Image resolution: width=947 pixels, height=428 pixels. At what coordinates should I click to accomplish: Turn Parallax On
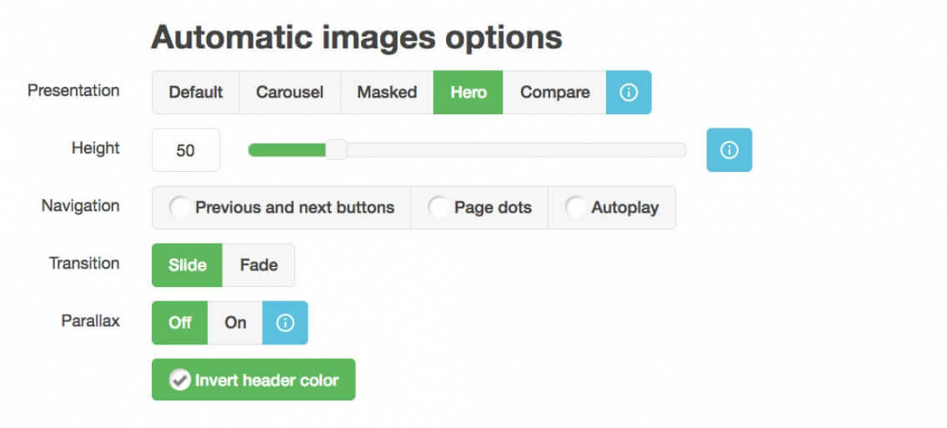(x=236, y=323)
